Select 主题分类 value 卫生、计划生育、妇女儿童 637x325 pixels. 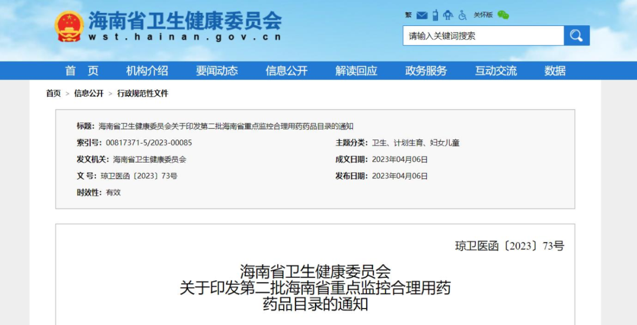click(416, 143)
